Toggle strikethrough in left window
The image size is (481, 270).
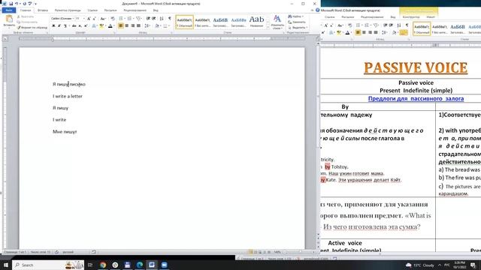tap(74, 26)
